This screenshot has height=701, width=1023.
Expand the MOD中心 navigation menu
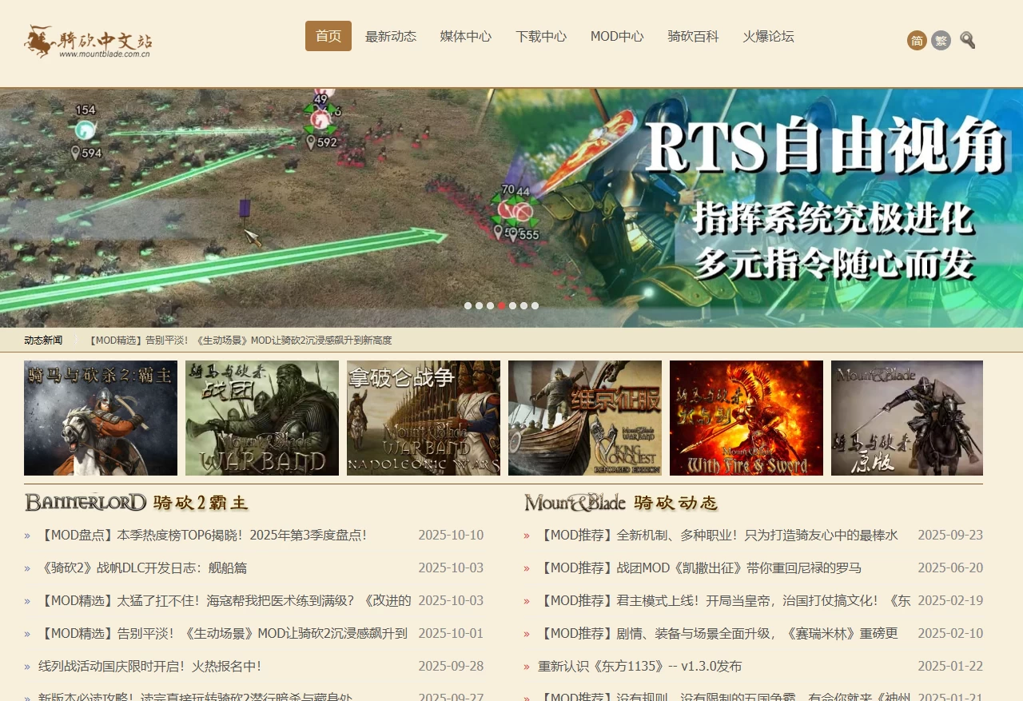(x=617, y=36)
